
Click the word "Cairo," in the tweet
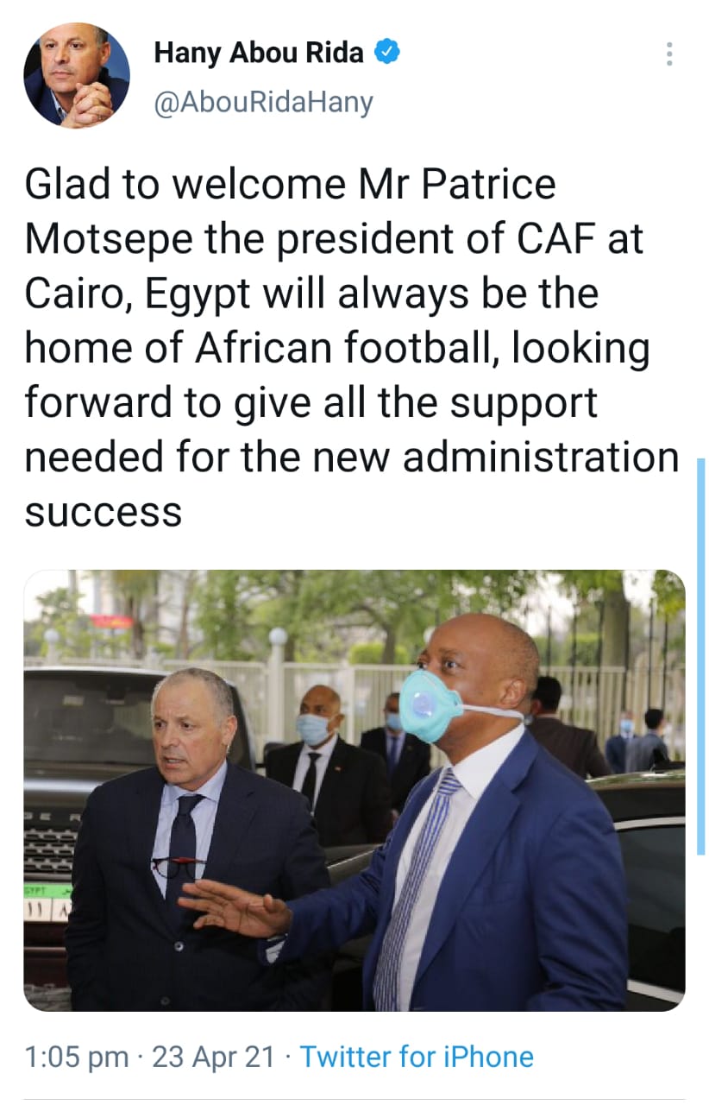72,294
